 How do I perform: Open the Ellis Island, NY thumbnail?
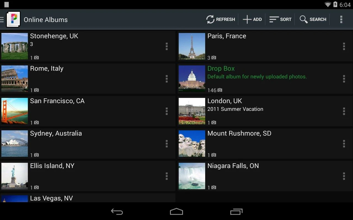[x=14, y=176]
